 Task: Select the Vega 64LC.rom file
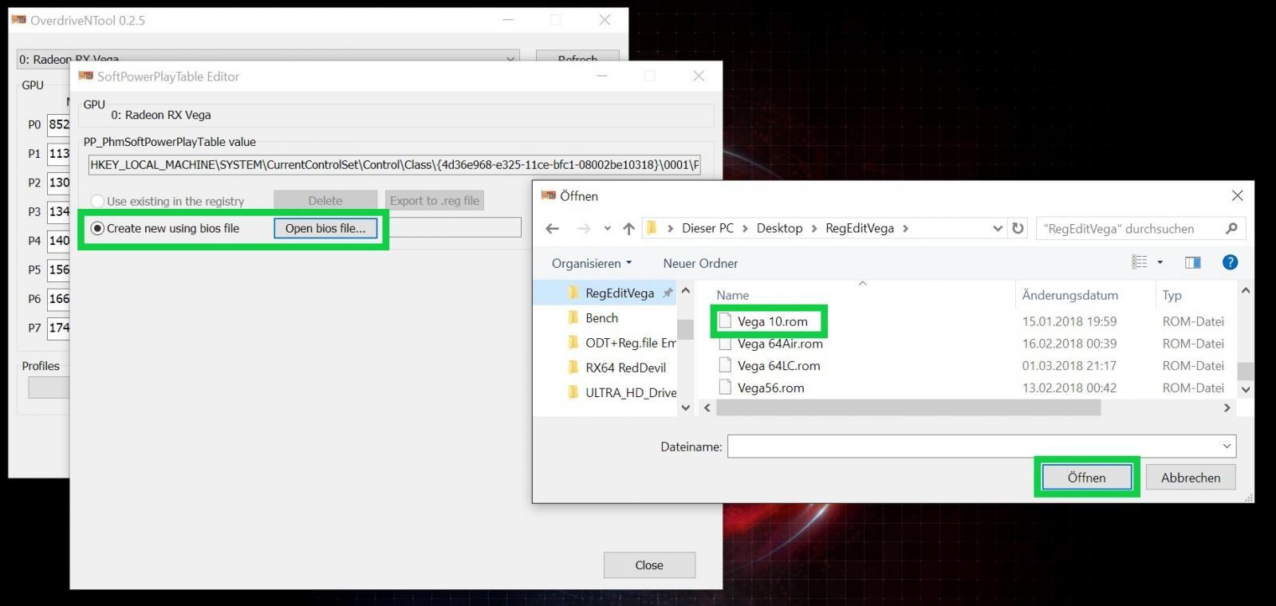778,366
